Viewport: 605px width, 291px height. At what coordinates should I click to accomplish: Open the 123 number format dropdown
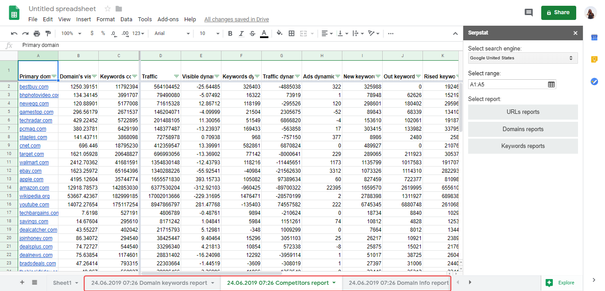[139, 33]
